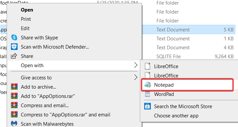Click the WinRAR icon beside Add to archive
The image size is (238, 127).
(14, 87)
